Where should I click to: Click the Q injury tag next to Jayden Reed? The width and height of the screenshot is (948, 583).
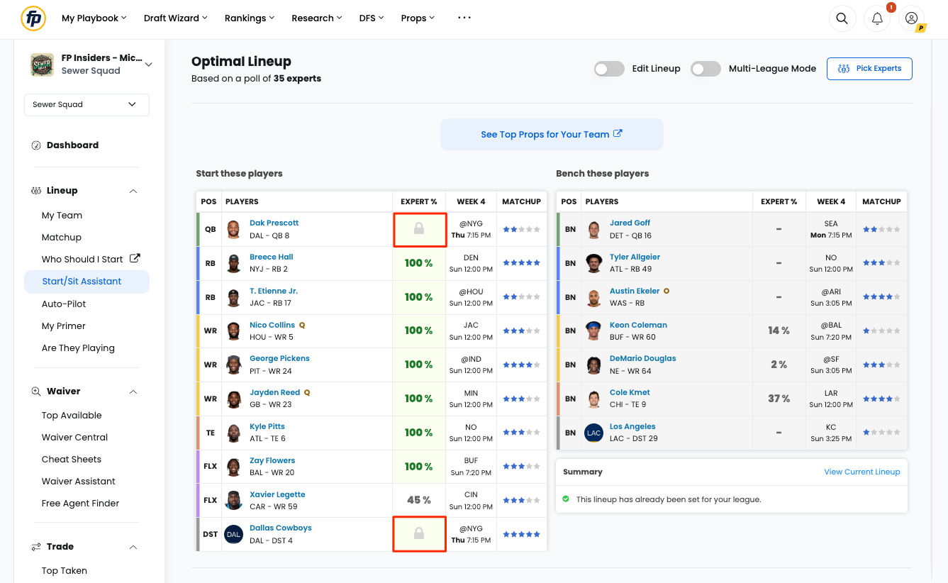pos(307,392)
